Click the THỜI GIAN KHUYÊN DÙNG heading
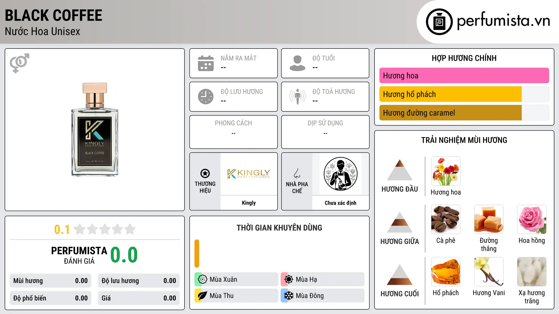Viewport: 559px width, 314px height. tap(279, 228)
